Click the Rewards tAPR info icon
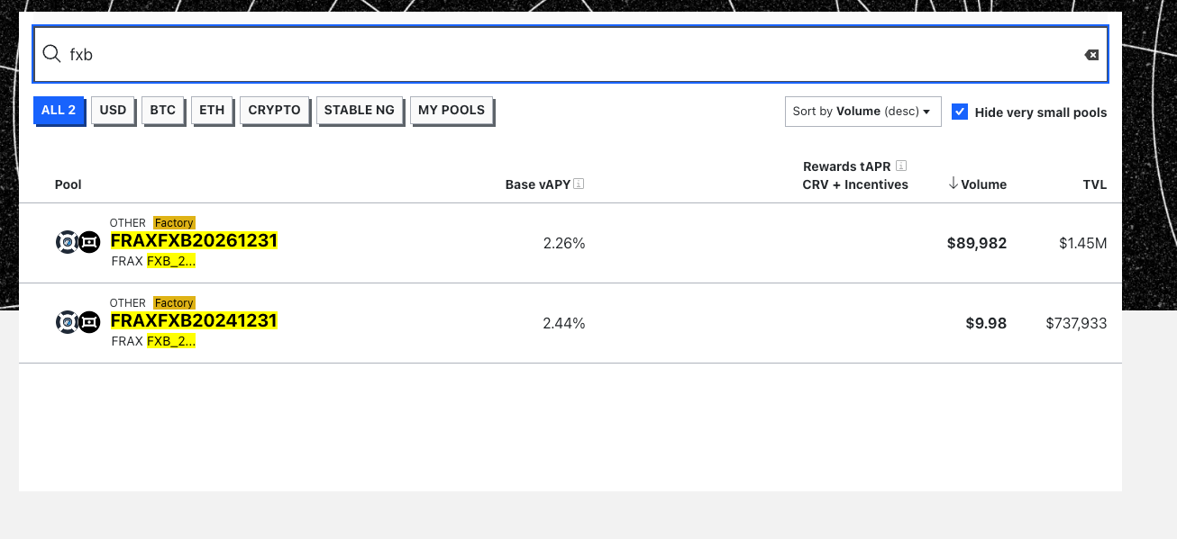 [x=901, y=166]
